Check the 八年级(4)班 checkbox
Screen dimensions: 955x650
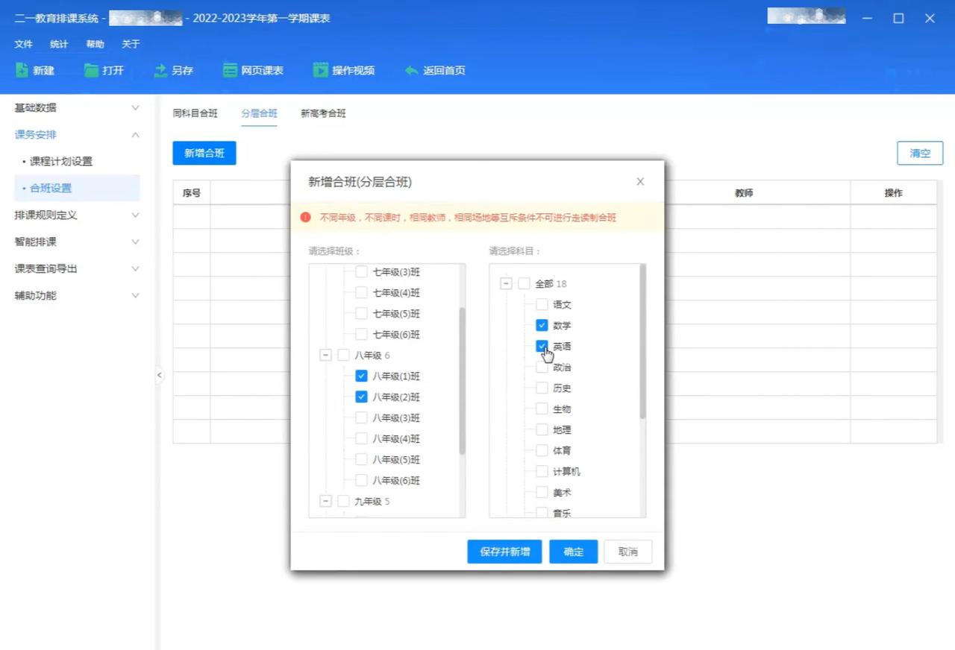[361, 439]
